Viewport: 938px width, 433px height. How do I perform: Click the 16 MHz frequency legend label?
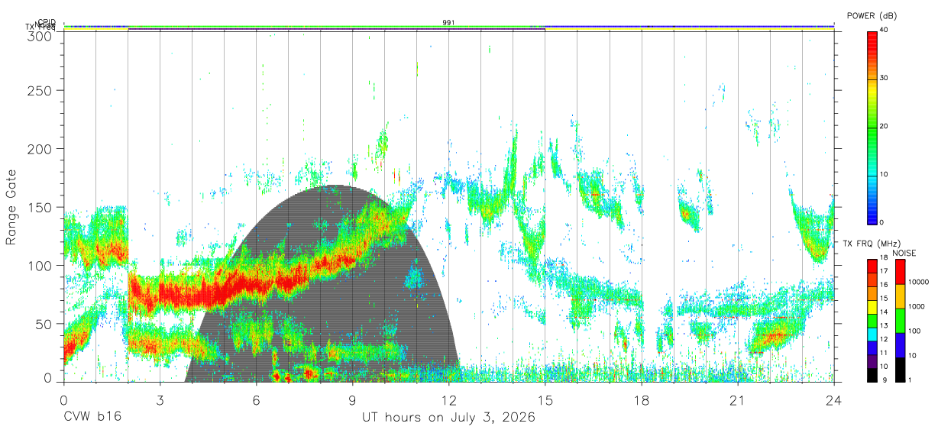click(x=885, y=285)
